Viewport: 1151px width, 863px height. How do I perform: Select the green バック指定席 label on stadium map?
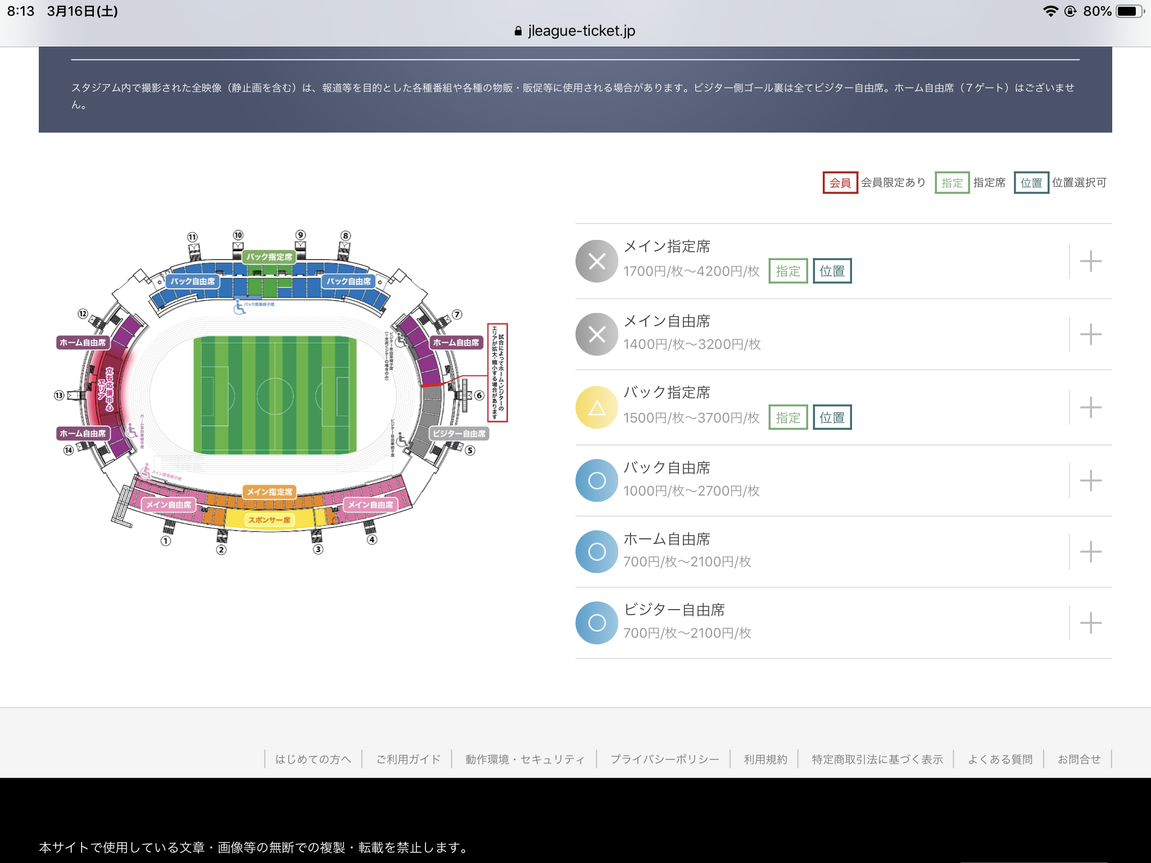coord(269,257)
